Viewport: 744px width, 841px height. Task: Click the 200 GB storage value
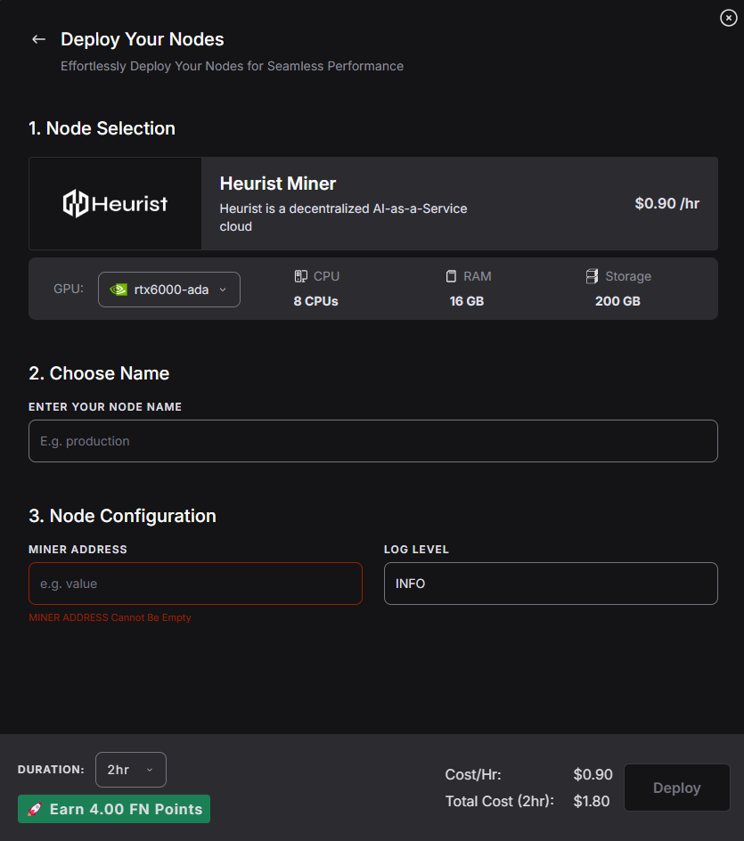click(617, 301)
